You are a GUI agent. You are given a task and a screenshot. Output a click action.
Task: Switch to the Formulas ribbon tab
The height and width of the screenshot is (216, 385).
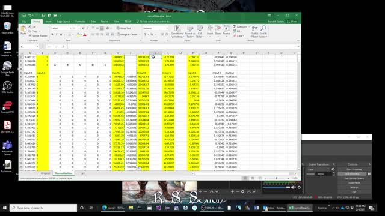[80, 22]
